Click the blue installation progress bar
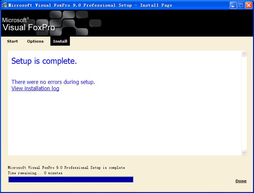254x193 pixels. pos(71,180)
